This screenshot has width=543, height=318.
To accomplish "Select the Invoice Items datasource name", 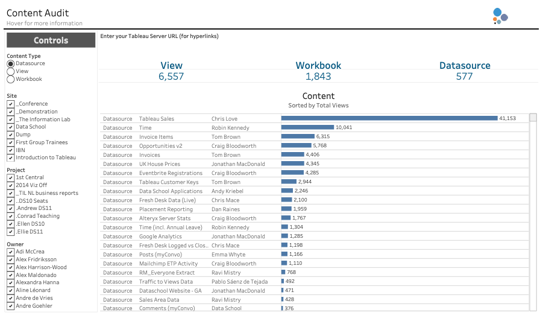I will click(x=156, y=137).
